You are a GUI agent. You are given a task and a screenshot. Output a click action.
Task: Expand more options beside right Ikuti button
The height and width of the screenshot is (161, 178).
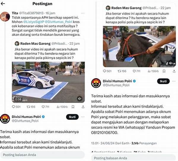(174, 81)
